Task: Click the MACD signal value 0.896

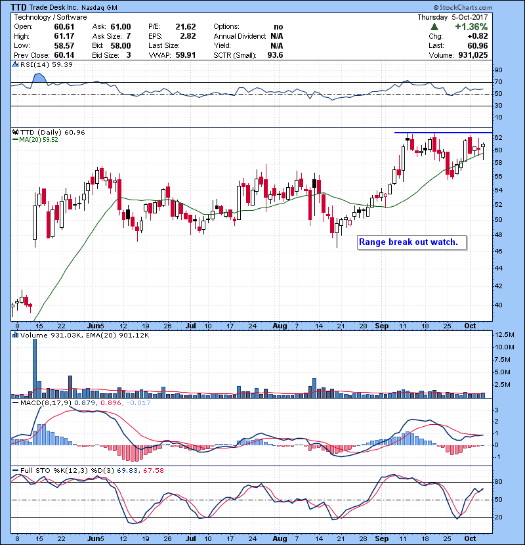Action: (x=111, y=403)
